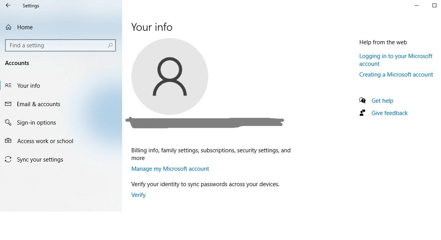Click the Email & accounts envelope icon
The width and height of the screenshot is (441, 240).
[8, 104]
